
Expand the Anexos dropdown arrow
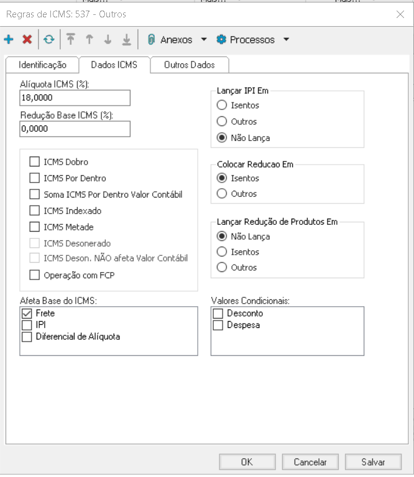click(204, 40)
